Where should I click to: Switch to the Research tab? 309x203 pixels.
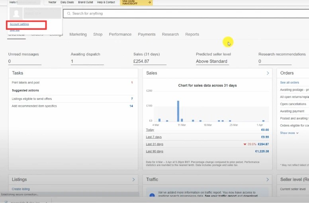point(170,34)
